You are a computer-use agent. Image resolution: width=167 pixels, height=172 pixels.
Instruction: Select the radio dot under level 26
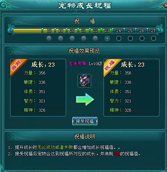(142, 38)
